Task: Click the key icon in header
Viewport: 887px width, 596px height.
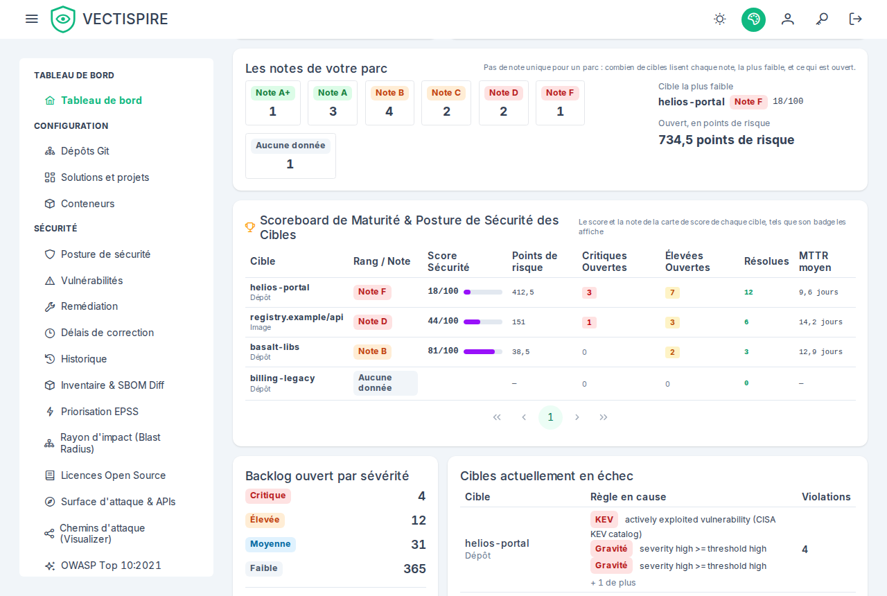Action: coord(822,19)
